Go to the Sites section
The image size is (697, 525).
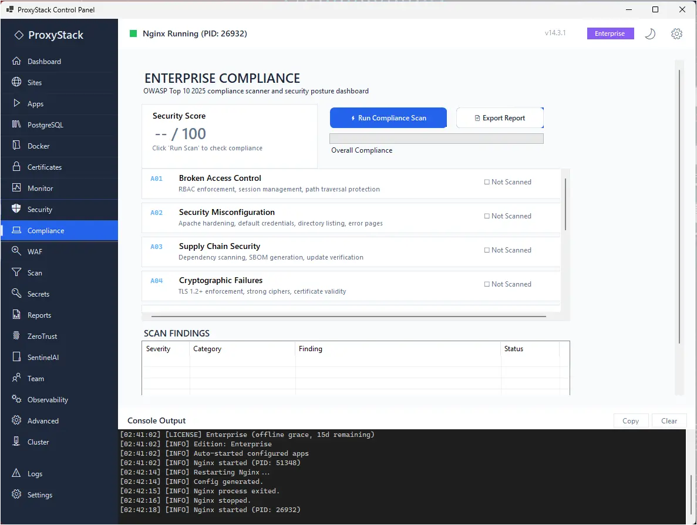(x=59, y=82)
